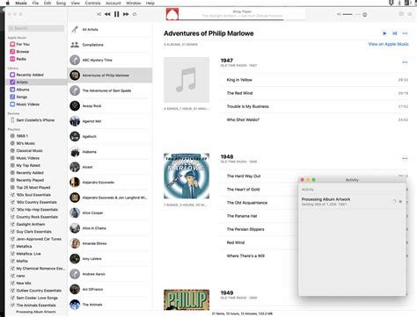Adjust the volume slider
Image resolution: width=417 pixels, height=317 pixels.
[x=351, y=14]
